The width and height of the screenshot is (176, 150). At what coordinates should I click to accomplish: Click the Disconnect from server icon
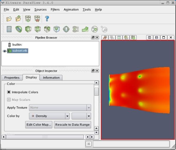tap(37, 19)
